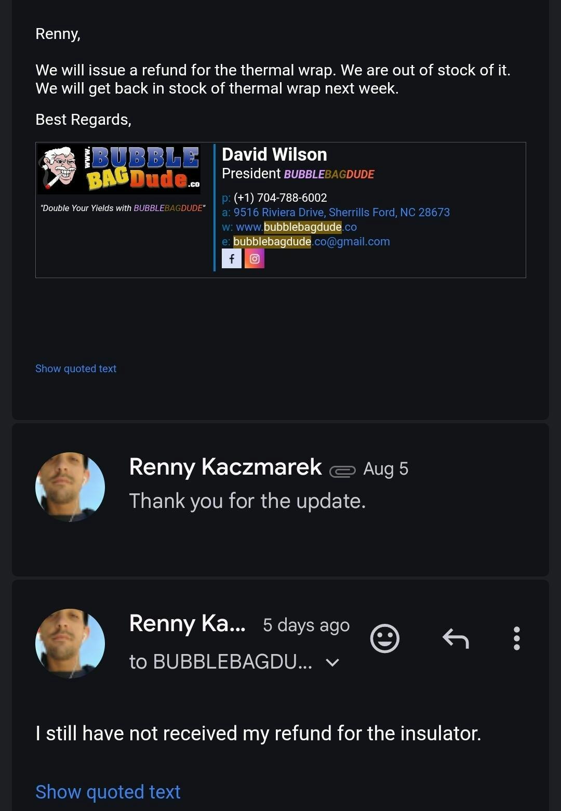
Task: Open the three-dot more options menu
Action: pyautogui.click(x=516, y=638)
